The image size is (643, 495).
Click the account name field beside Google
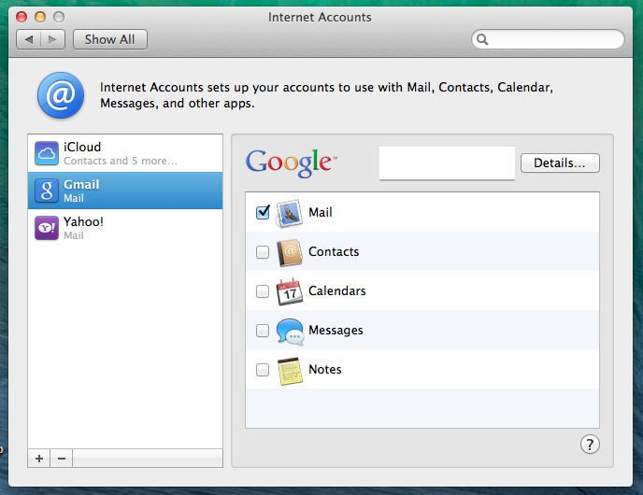[x=447, y=163]
